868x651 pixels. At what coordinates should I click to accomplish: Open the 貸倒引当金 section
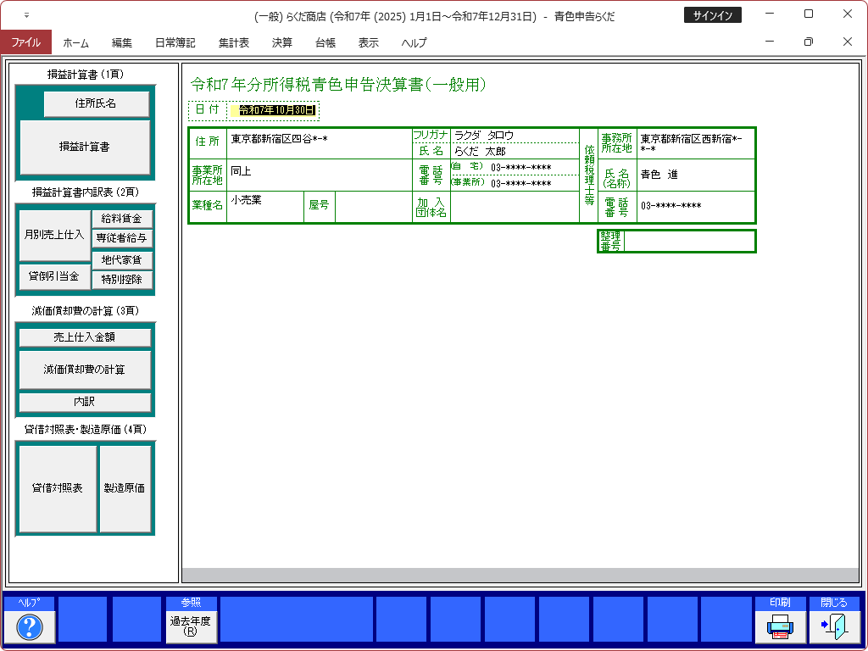point(53,276)
